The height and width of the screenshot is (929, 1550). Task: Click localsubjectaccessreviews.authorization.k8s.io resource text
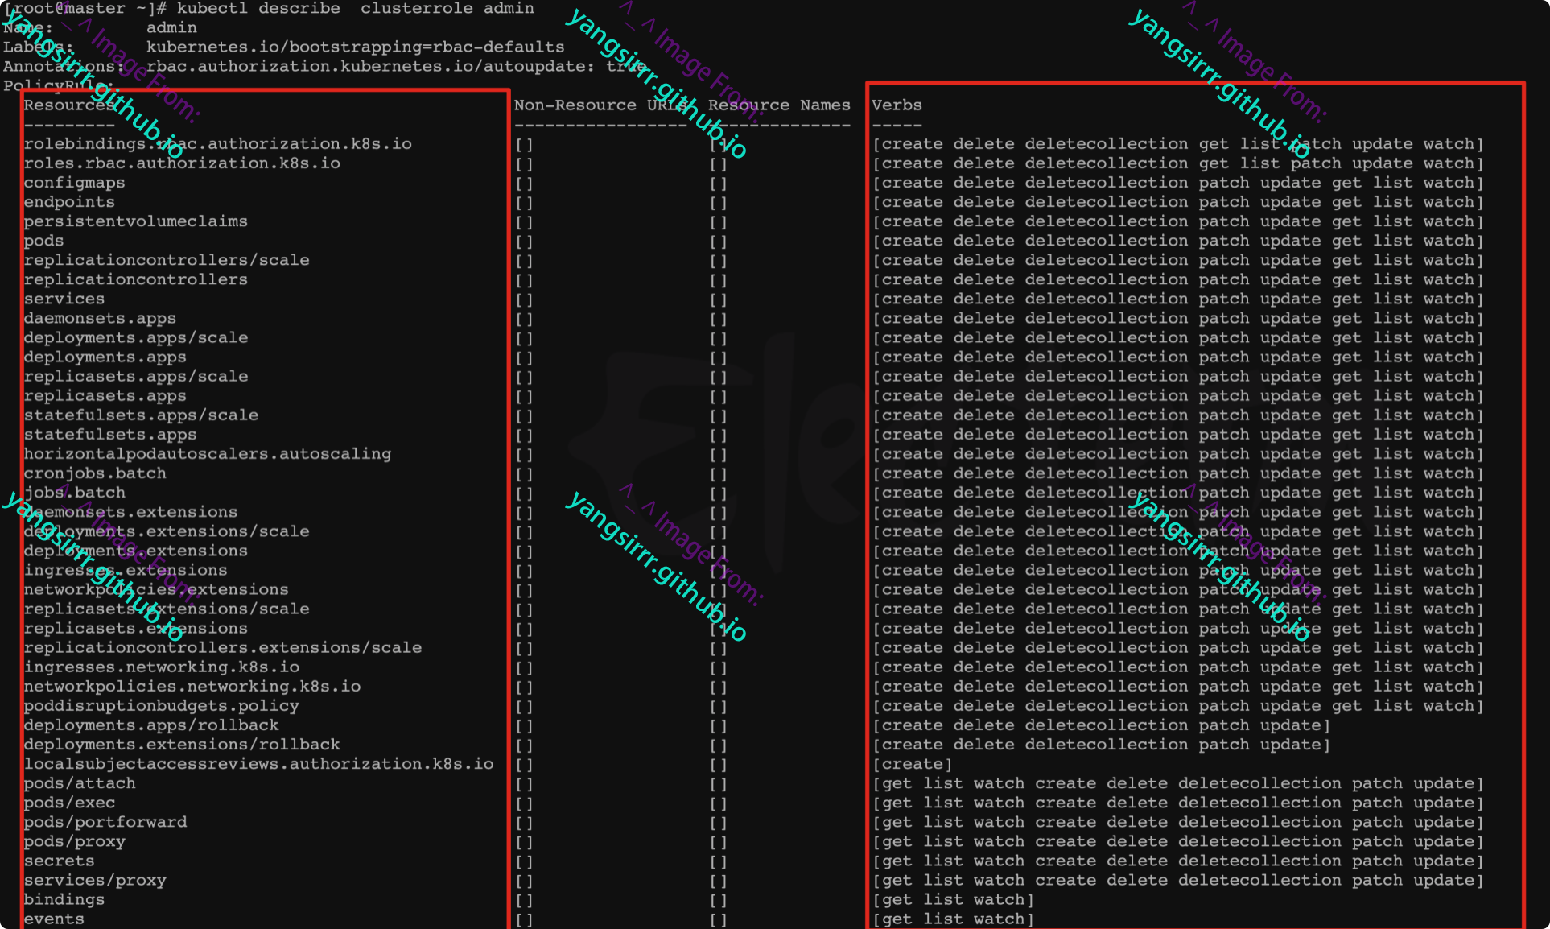[x=258, y=764]
